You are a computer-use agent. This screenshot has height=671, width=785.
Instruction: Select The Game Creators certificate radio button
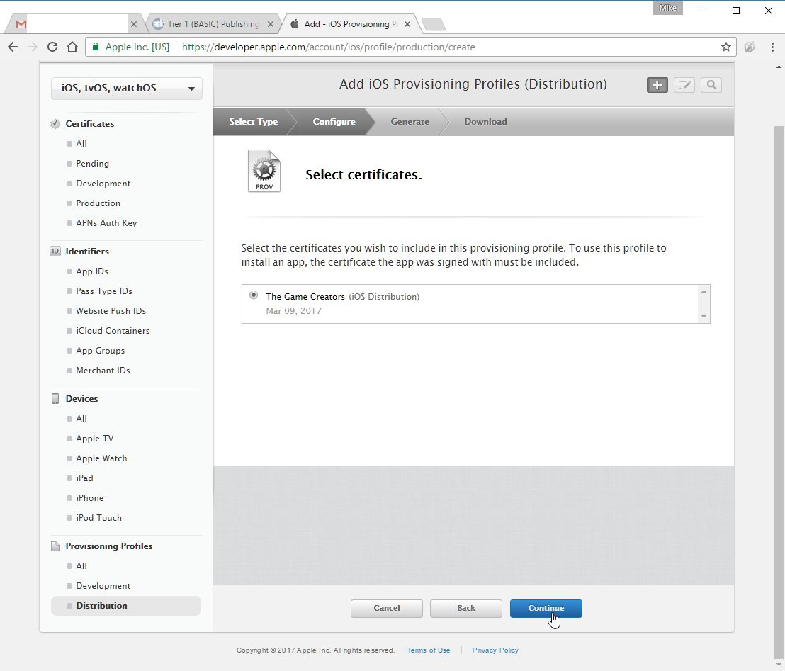click(254, 295)
